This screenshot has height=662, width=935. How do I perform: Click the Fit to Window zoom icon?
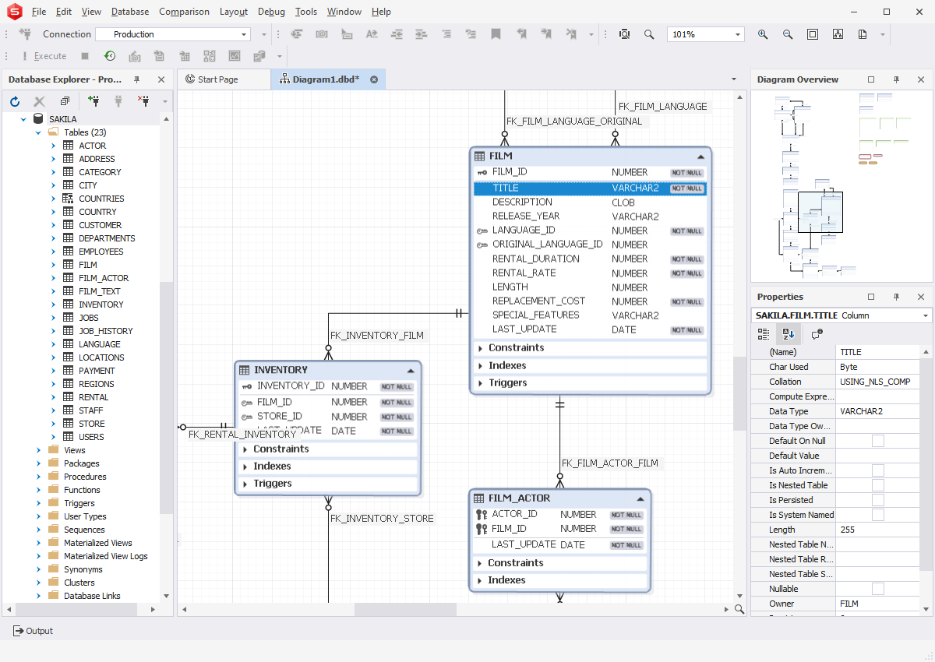(813, 34)
